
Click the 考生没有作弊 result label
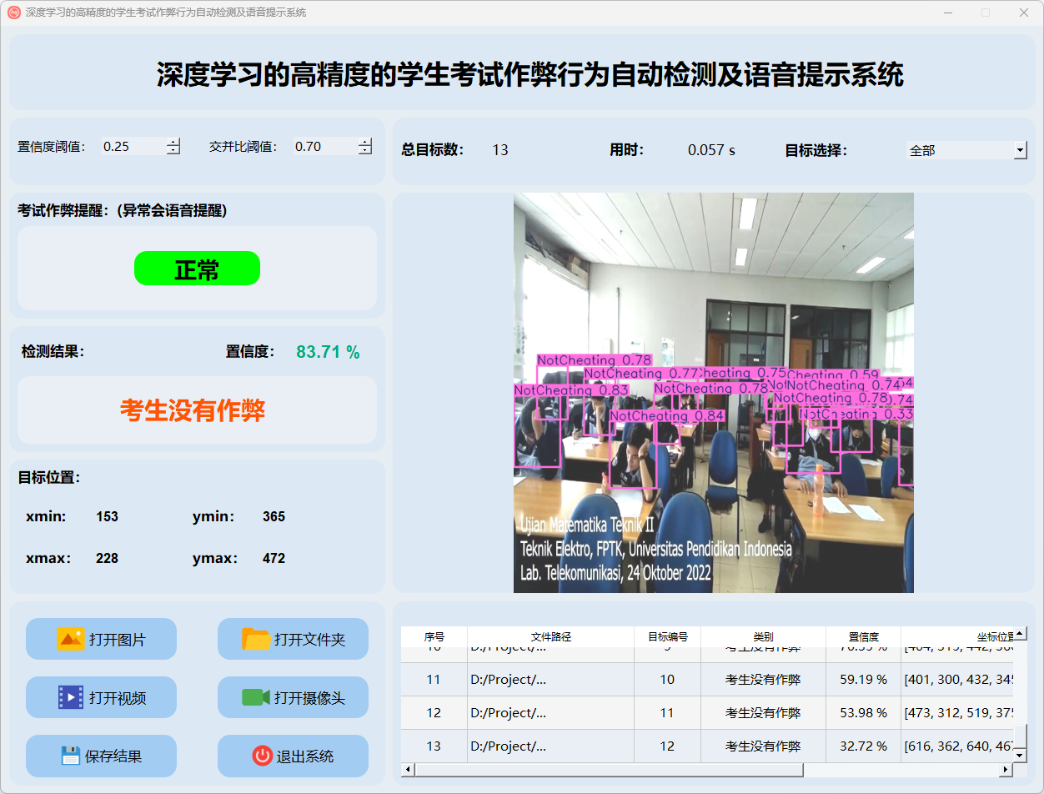tap(193, 410)
